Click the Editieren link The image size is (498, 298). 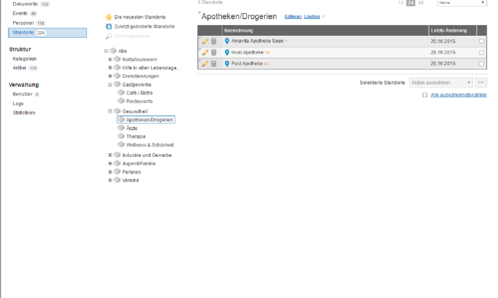point(292,16)
